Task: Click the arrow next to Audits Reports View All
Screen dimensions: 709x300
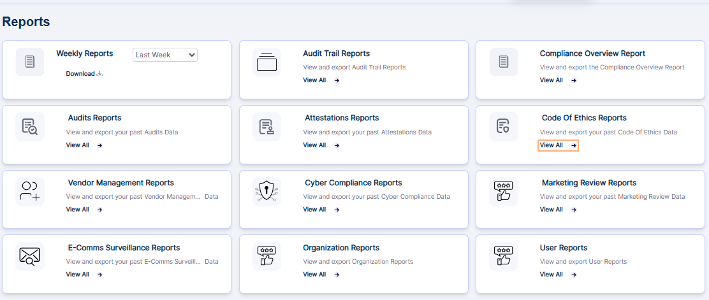Action: [x=100, y=145]
